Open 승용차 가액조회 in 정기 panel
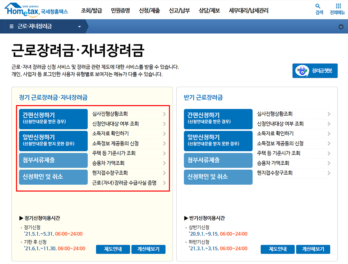The height and width of the screenshot is (264, 348). click(x=129, y=163)
